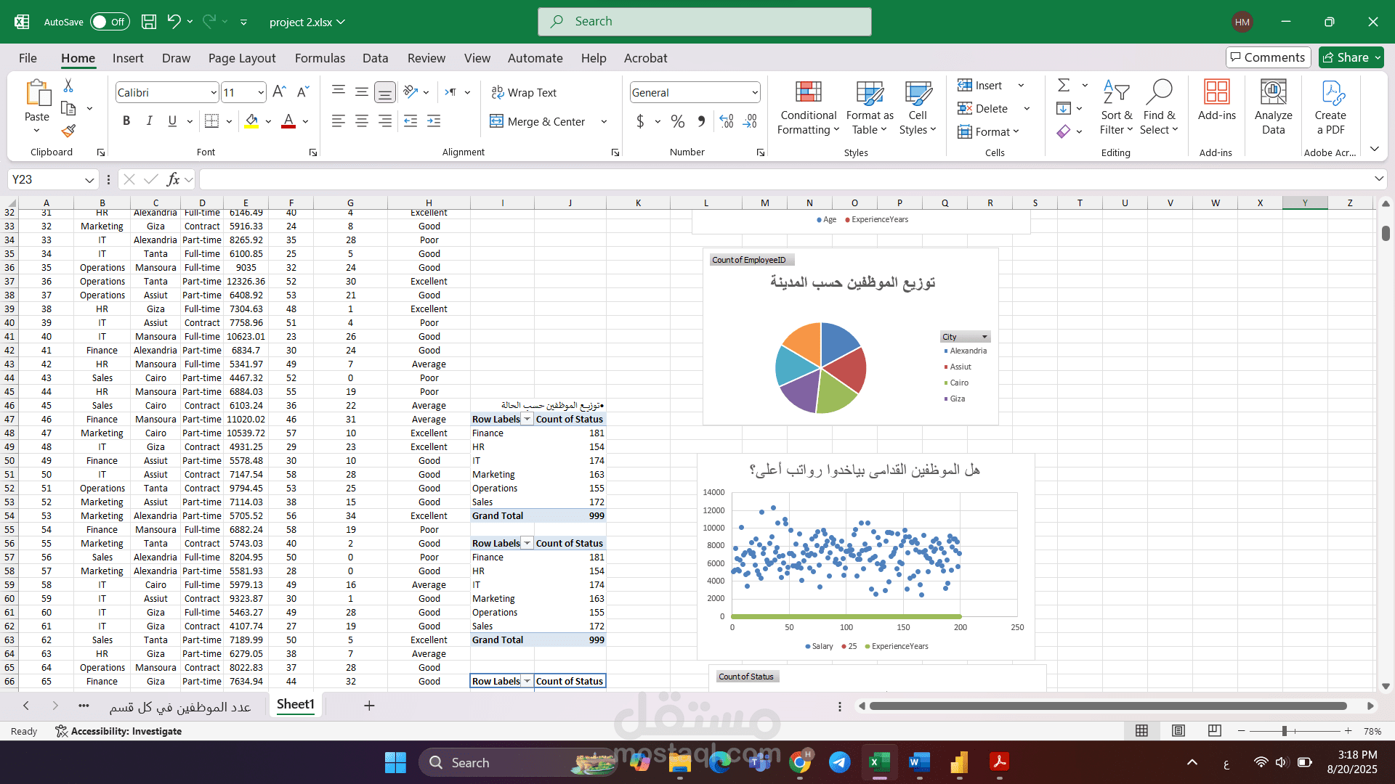The height and width of the screenshot is (784, 1395).
Task: Click the Save icon in title bar
Action: [x=149, y=22]
